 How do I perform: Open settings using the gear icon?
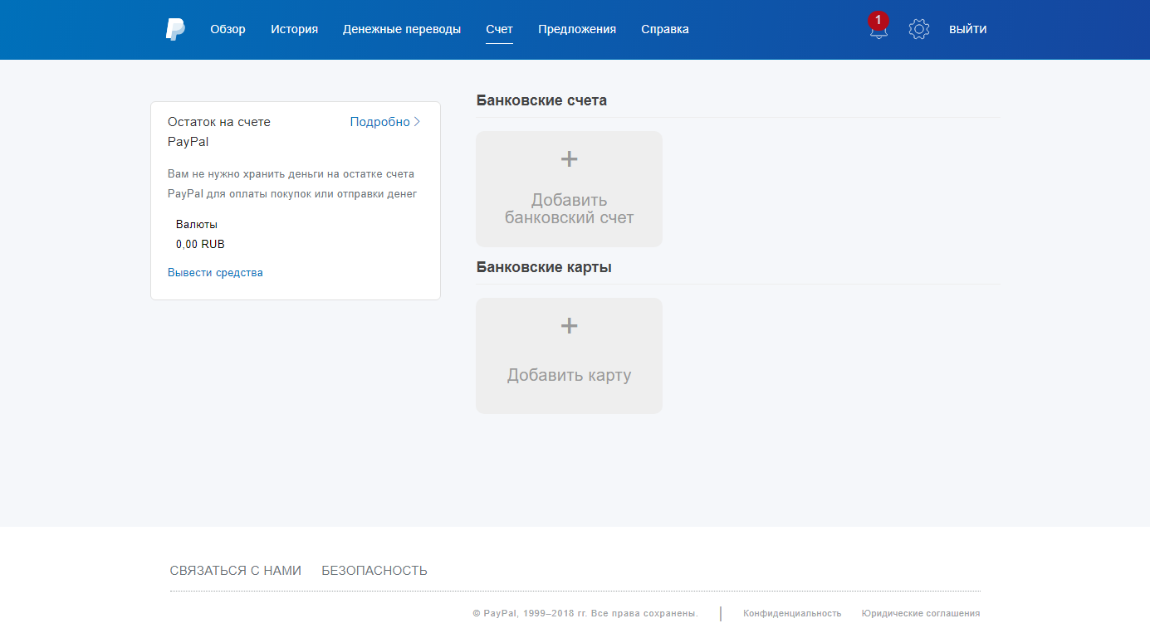pyautogui.click(x=919, y=28)
